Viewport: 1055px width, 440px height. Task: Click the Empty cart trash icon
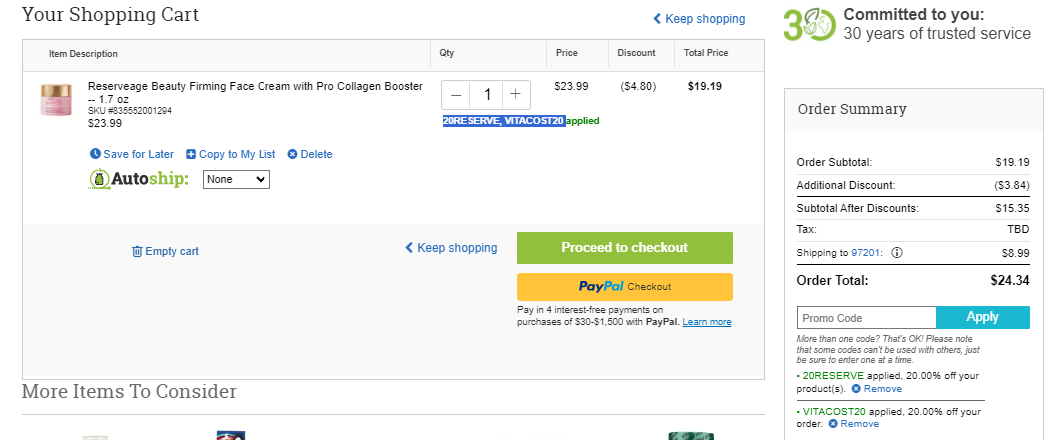click(x=137, y=251)
